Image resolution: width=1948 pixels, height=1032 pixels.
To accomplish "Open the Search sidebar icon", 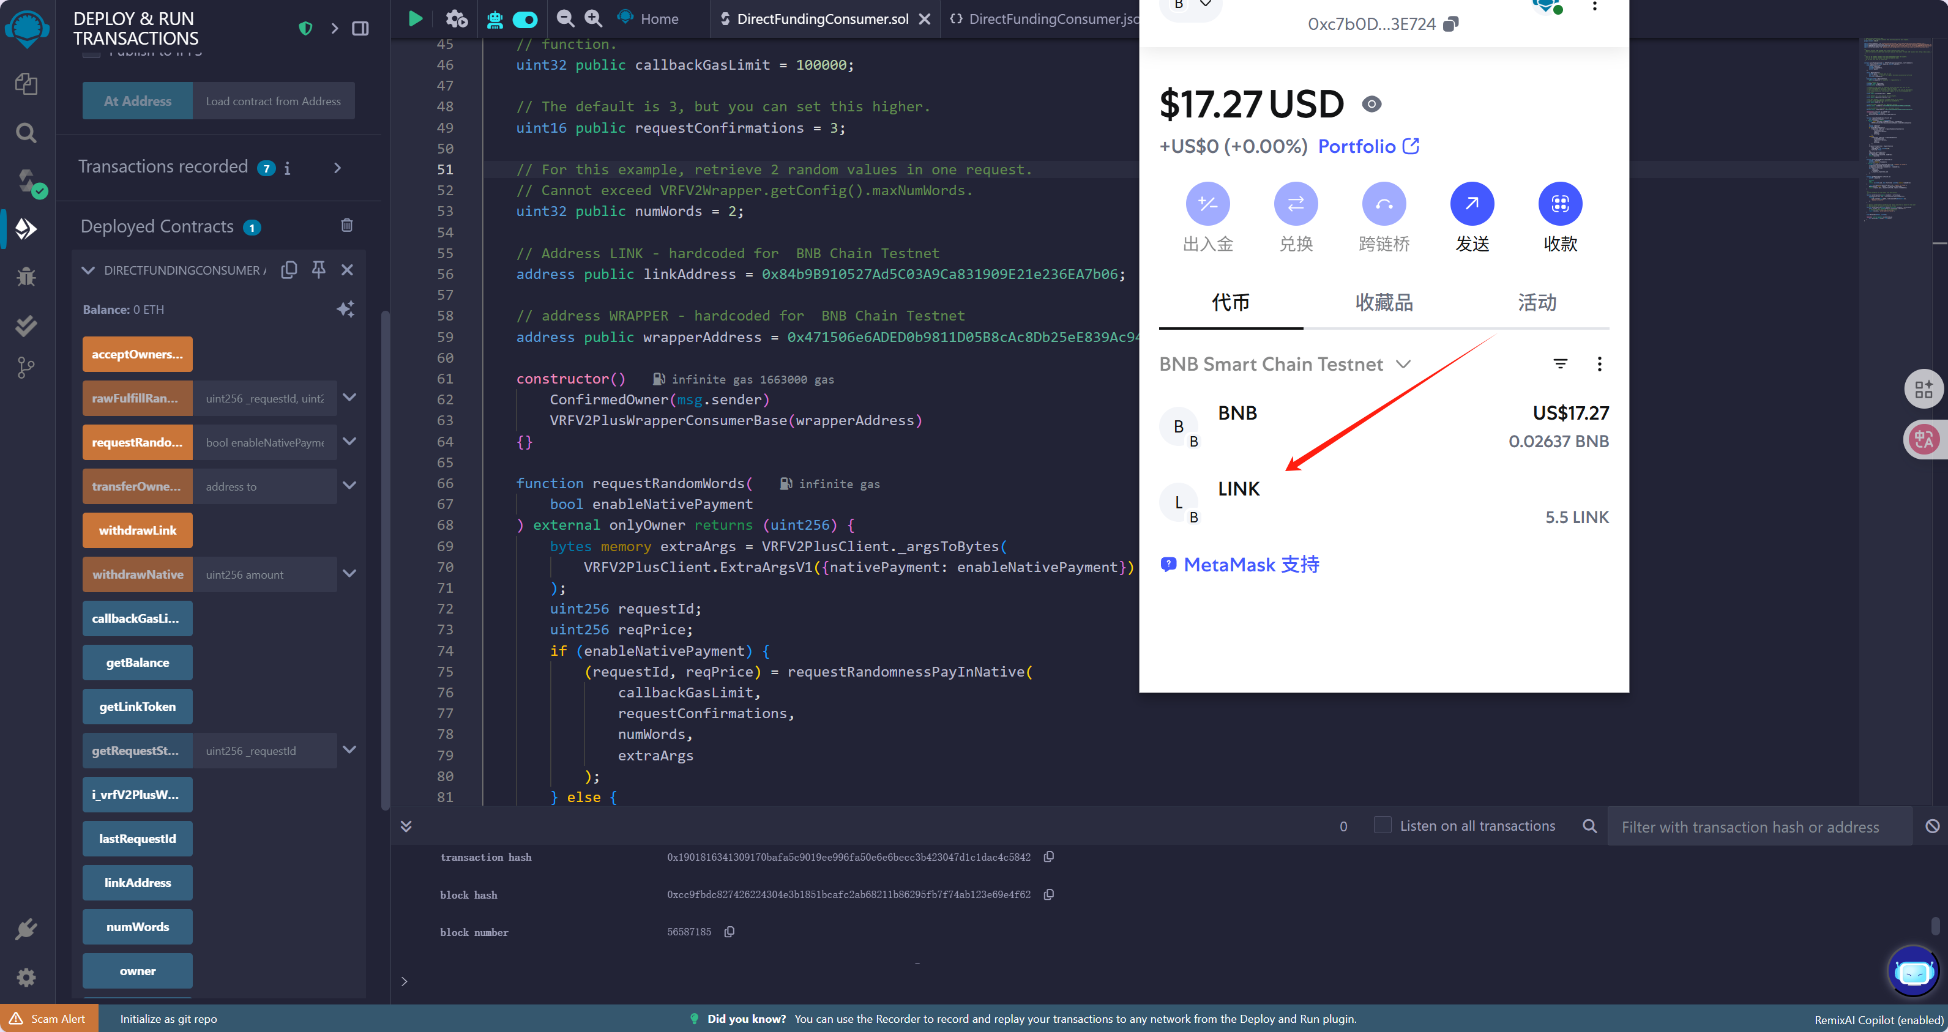I will click(26, 133).
